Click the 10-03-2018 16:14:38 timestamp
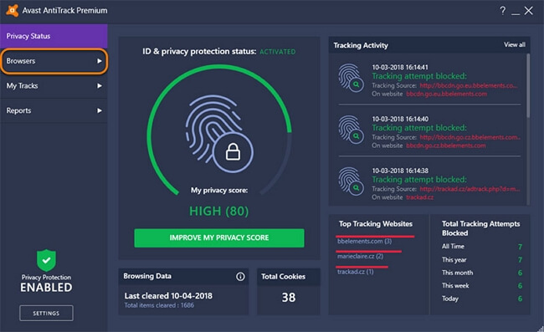This screenshot has width=544, height=332. 400,171
